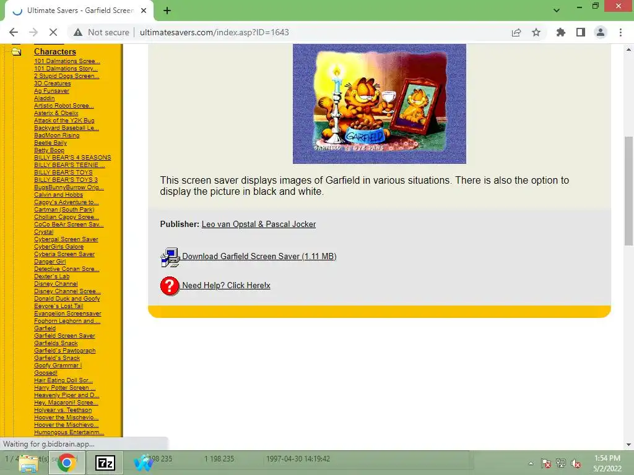Viewport: 634px width, 475px height.
Task: Click the muted volume tray icon
Action: pyautogui.click(x=576, y=463)
